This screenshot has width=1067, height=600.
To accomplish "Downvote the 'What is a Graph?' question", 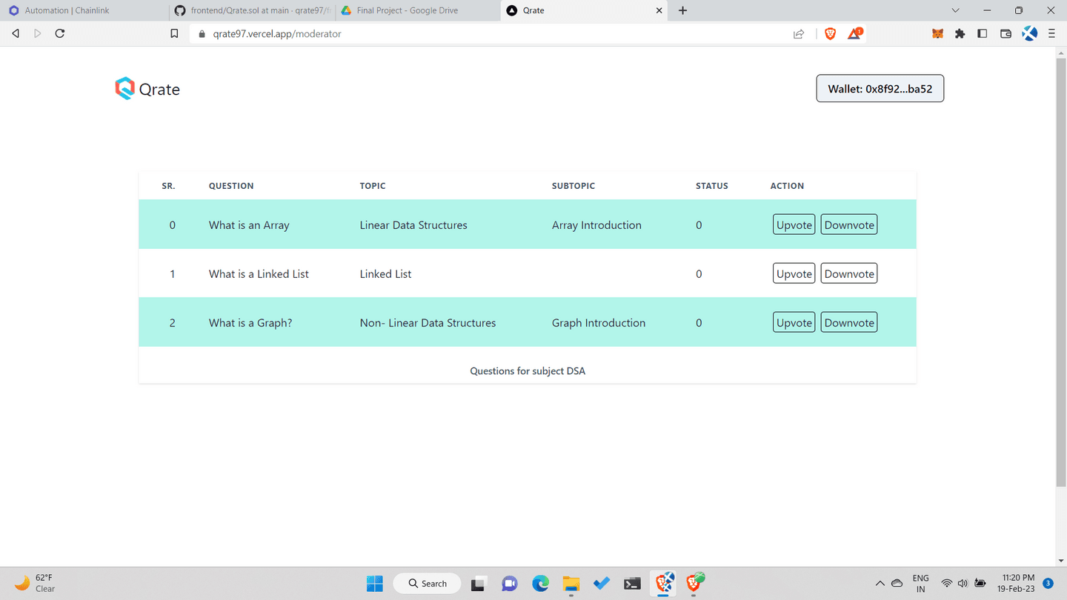I will (849, 323).
